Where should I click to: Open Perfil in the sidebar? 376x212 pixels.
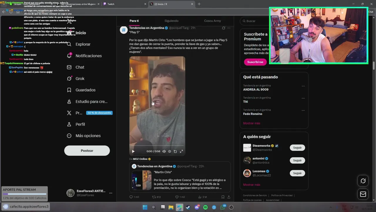[x=76, y=124]
